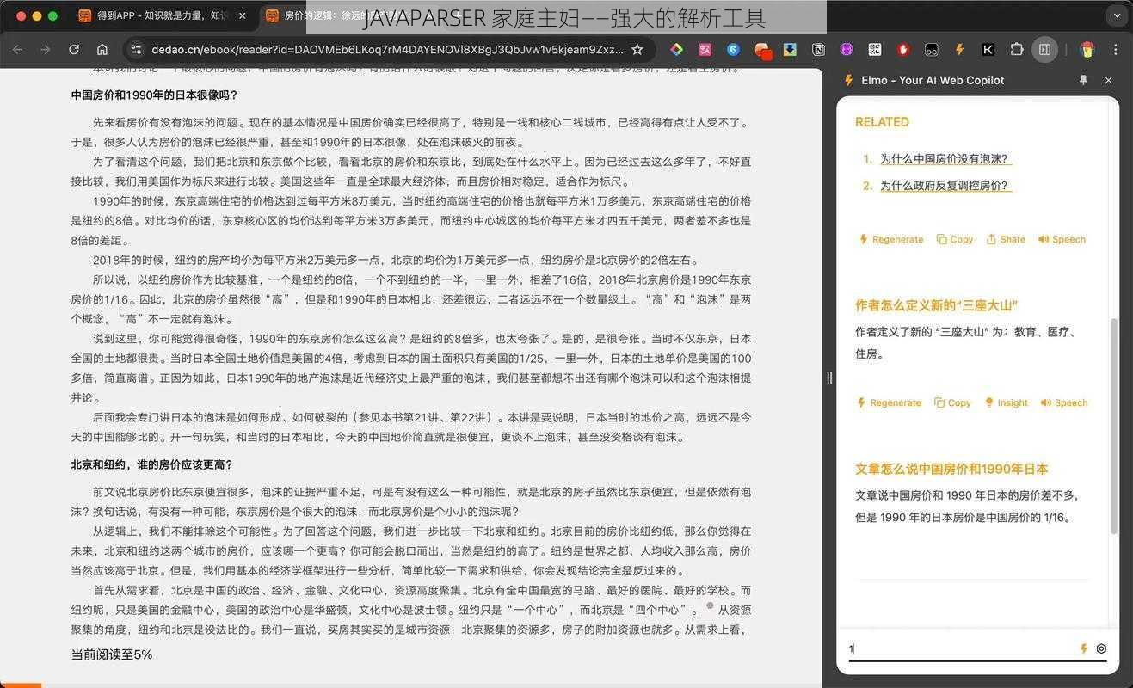Click the Elmo panel vertical scrollbar
The height and width of the screenshot is (688, 1133).
(x=1116, y=426)
